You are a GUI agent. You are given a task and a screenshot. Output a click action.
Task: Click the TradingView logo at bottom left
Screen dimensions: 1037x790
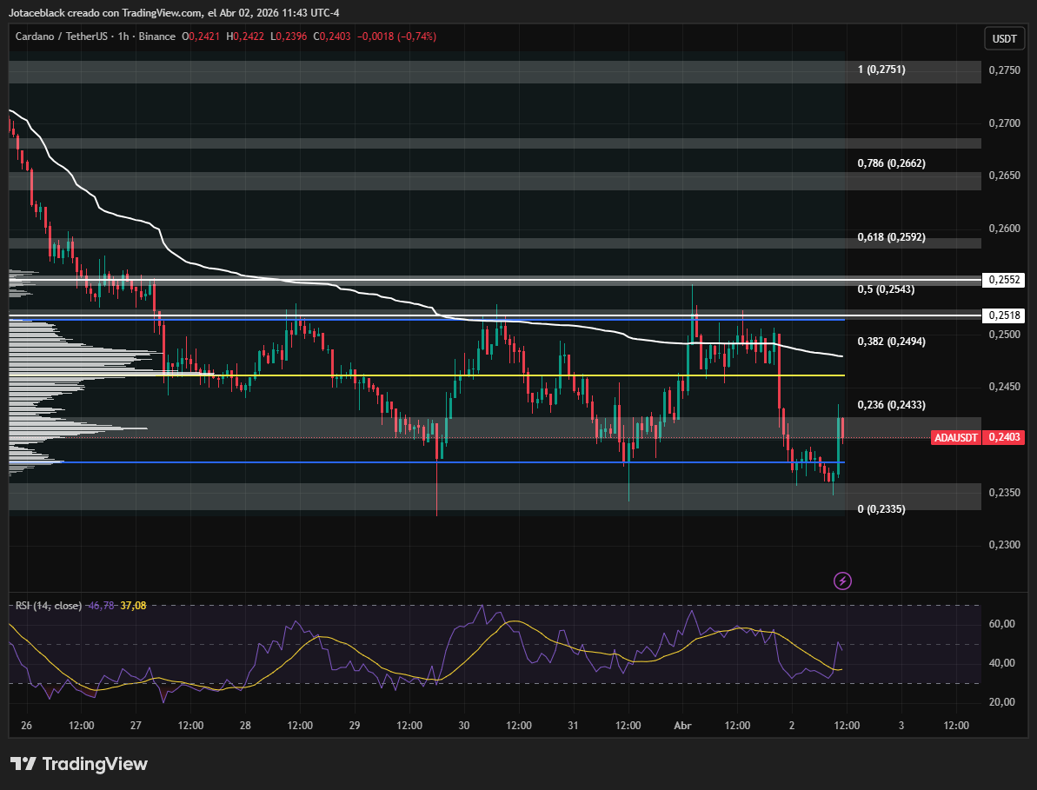79,764
